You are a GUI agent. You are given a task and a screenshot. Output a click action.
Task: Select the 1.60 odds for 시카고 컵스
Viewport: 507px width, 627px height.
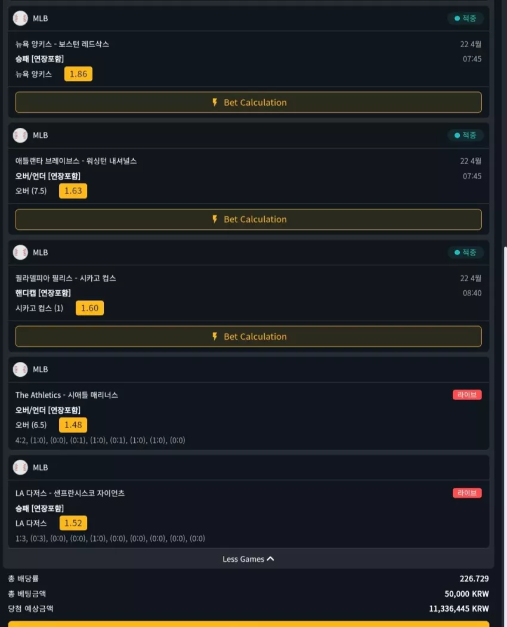coord(89,308)
